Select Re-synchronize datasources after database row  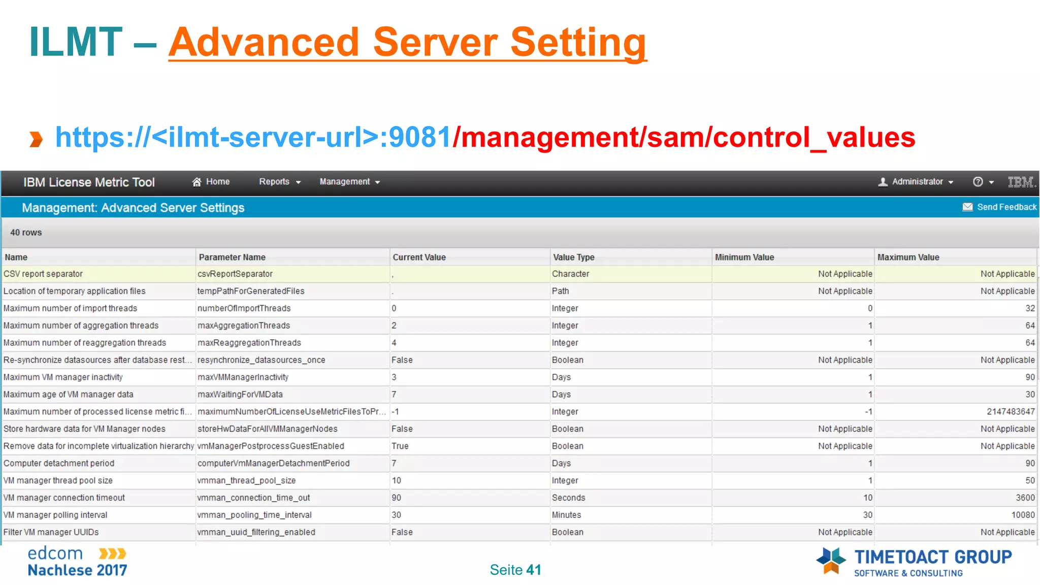coord(519,361)
